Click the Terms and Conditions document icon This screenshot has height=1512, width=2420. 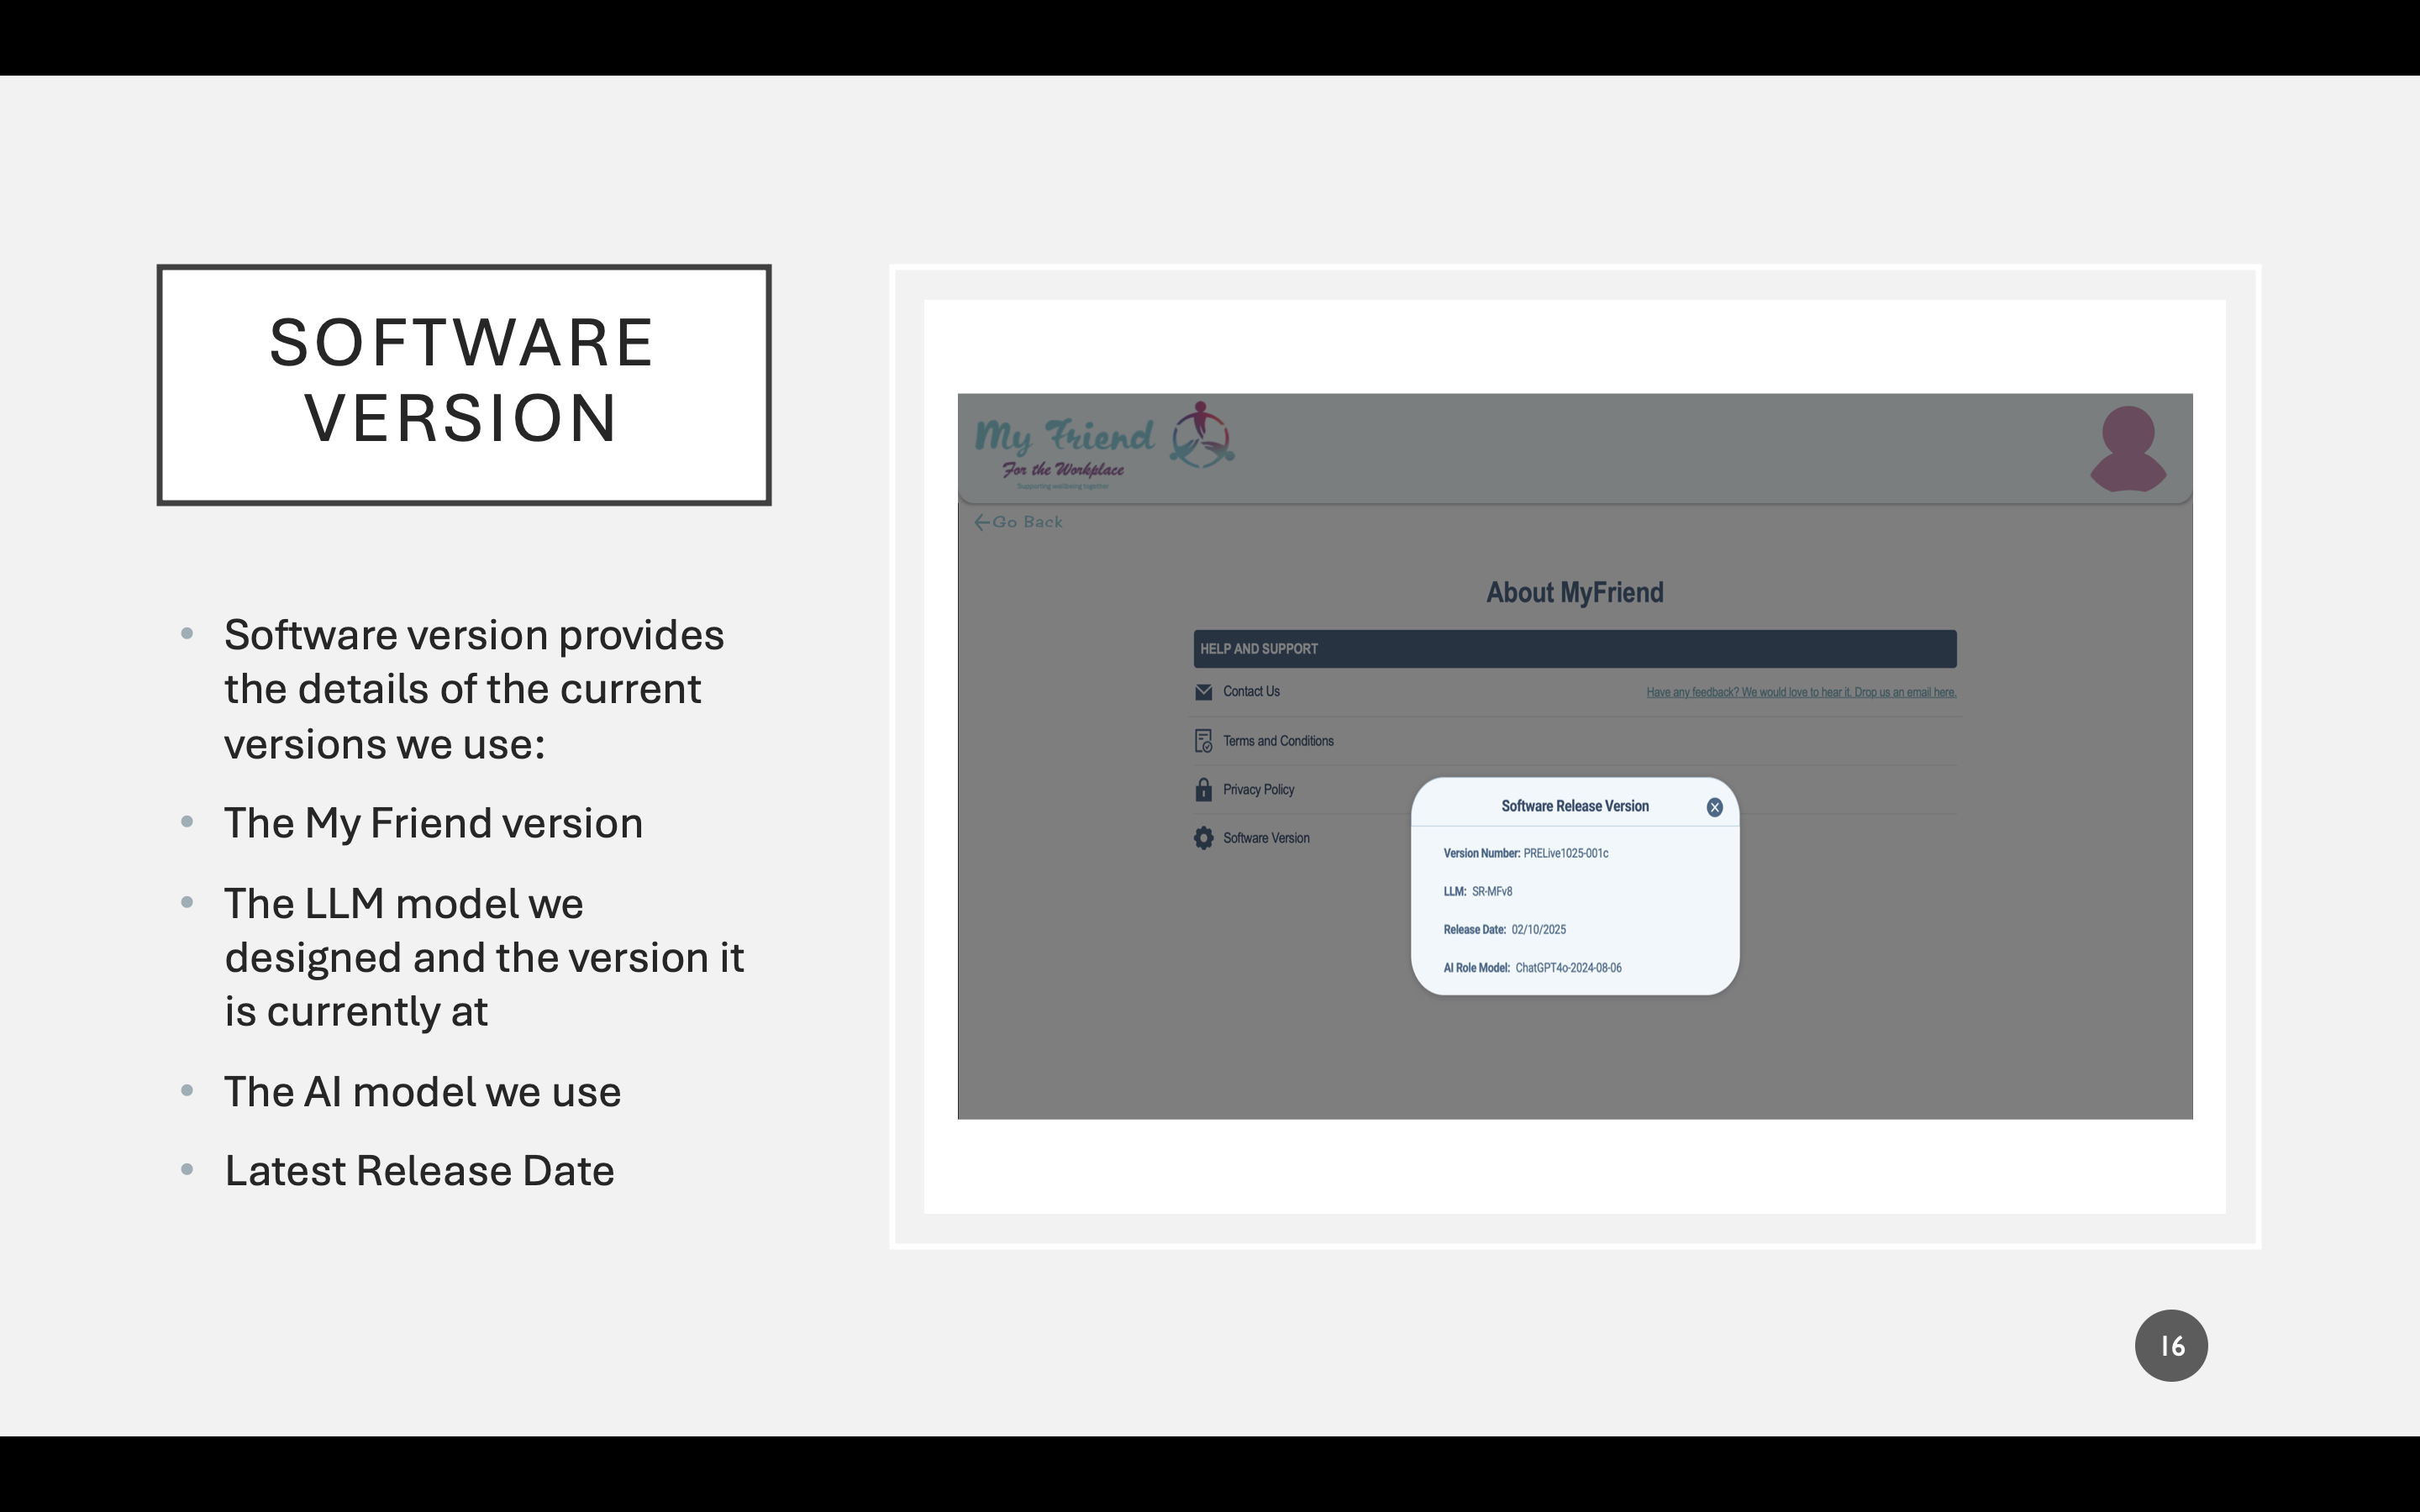(x=1203, y=741)
